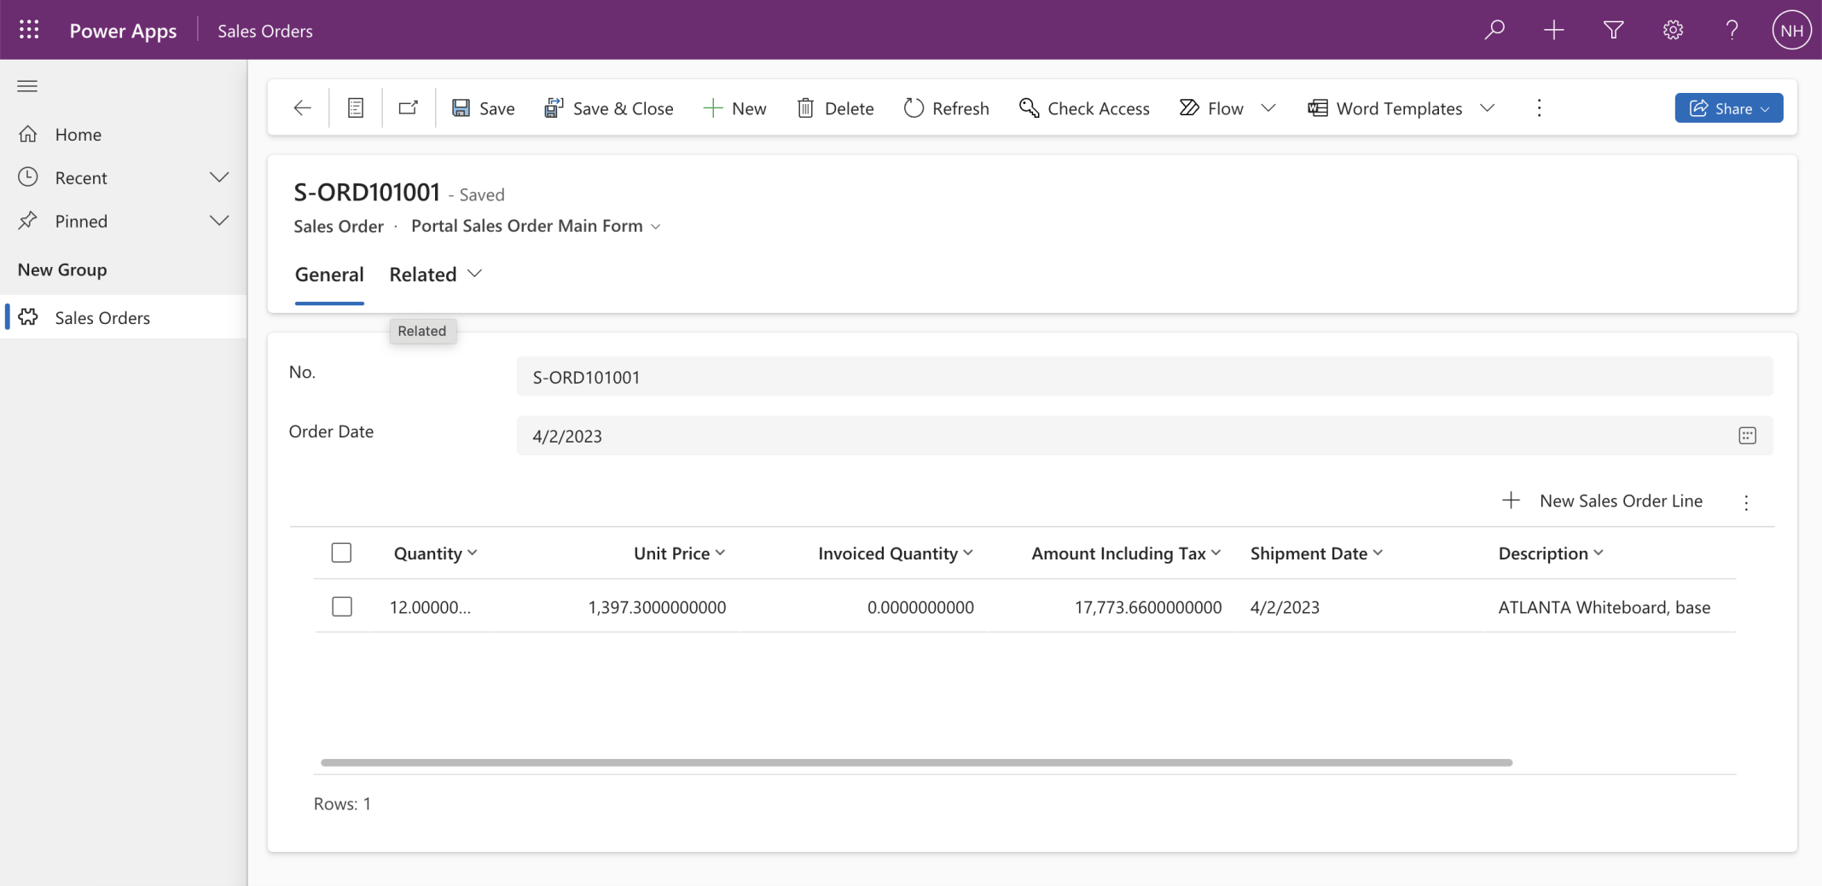Open the settings gear icon
1822x886 pixels.
(x=1673, y=31)
